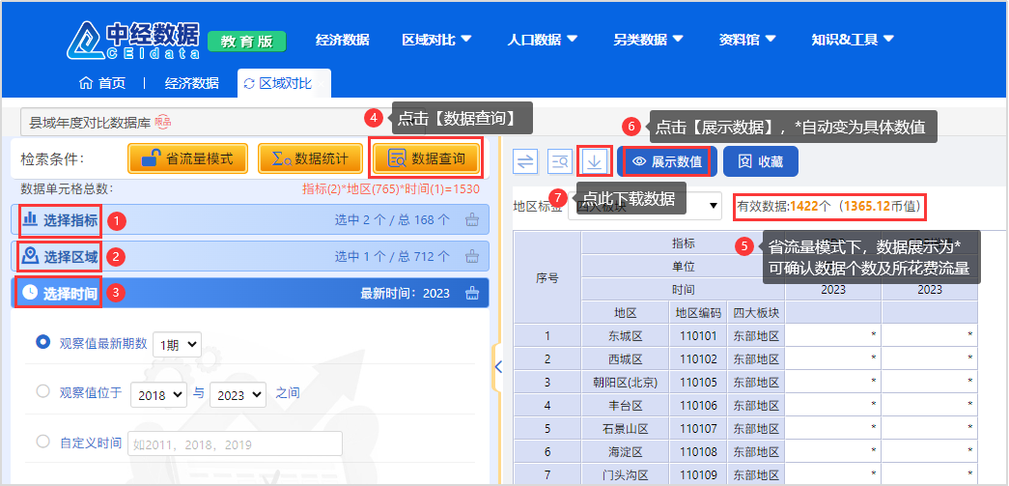Click the table search icon

tap(560, 161)
